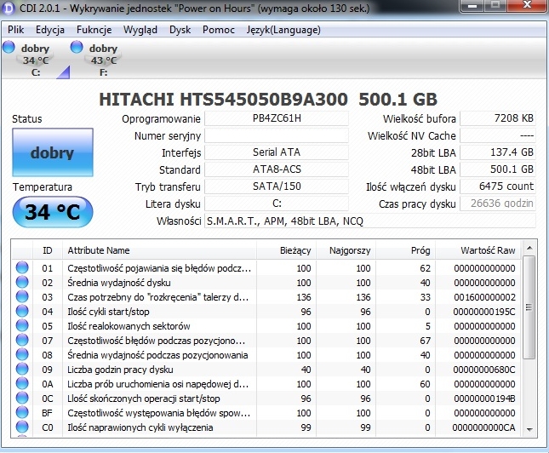
Task: Click the 26636 godzin working time value
Action: pyautogui.click(x=498, y=204)
